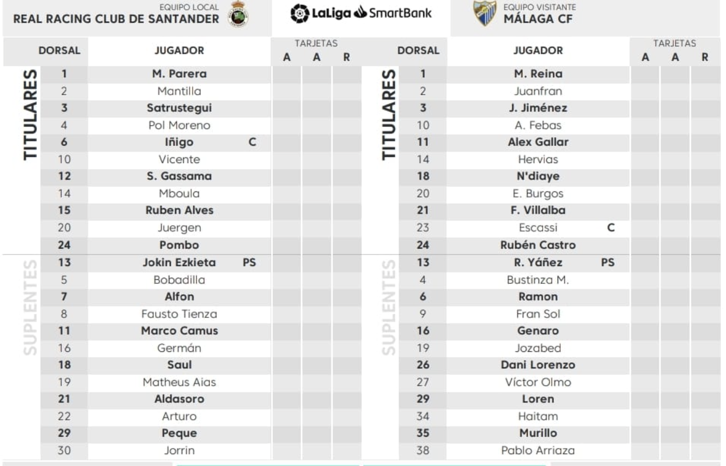
Task: Click PS marker next to Jokin Ezkieta
Action: point(249,262)
